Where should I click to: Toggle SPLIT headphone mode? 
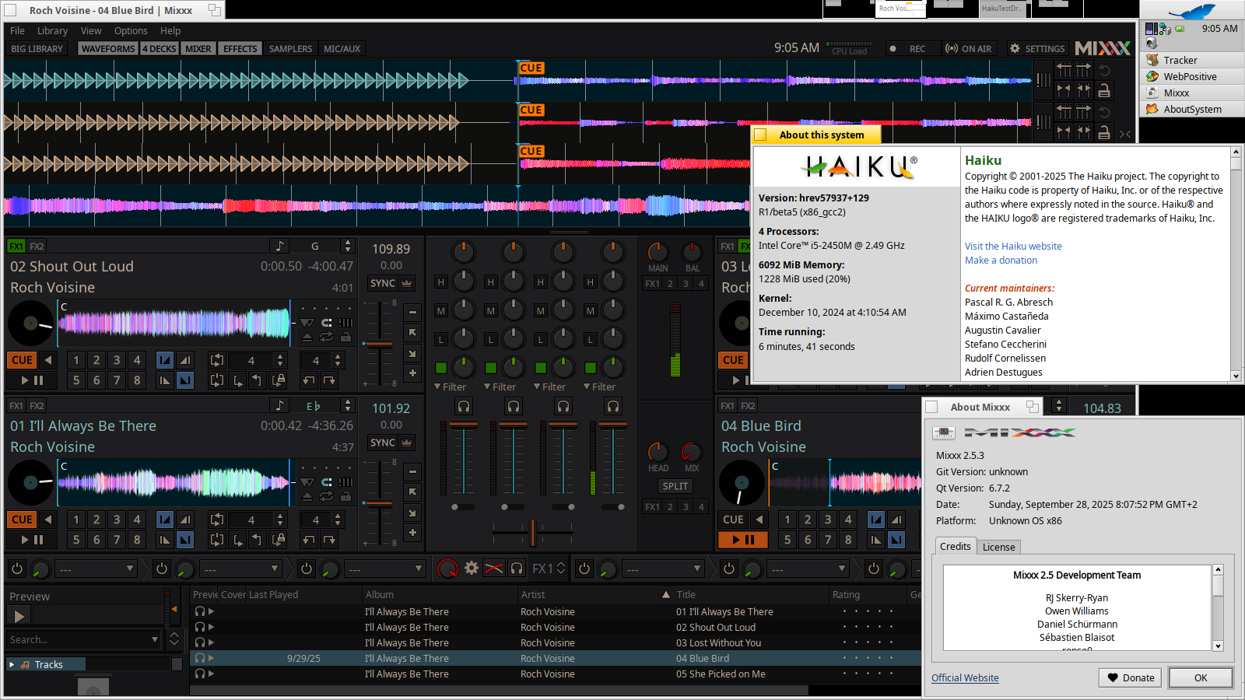pos(675,486)
